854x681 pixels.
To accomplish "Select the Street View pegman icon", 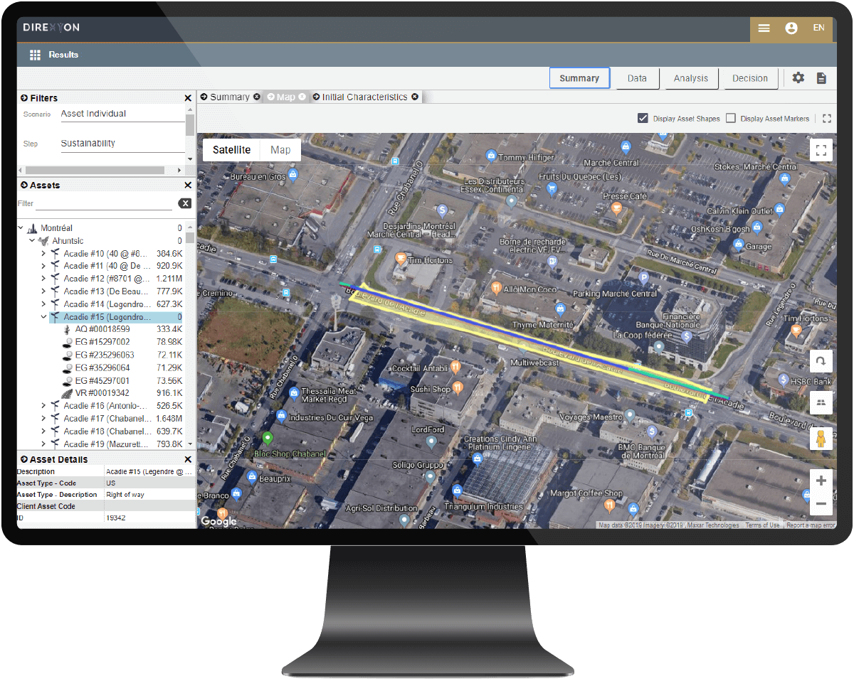I will point(821,439).
